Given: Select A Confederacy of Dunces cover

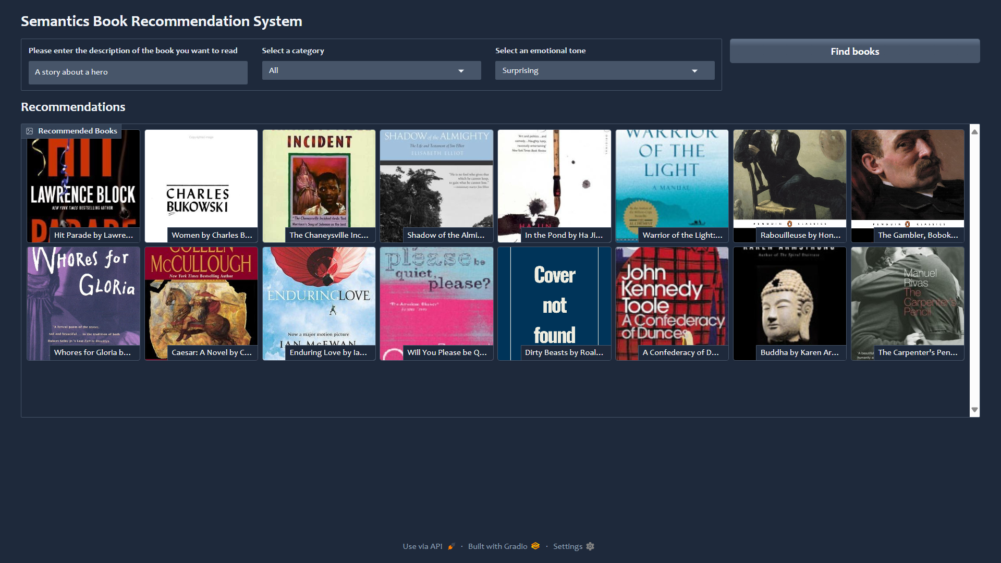Looking at the screenshot, I should click(x=672, y=303).
